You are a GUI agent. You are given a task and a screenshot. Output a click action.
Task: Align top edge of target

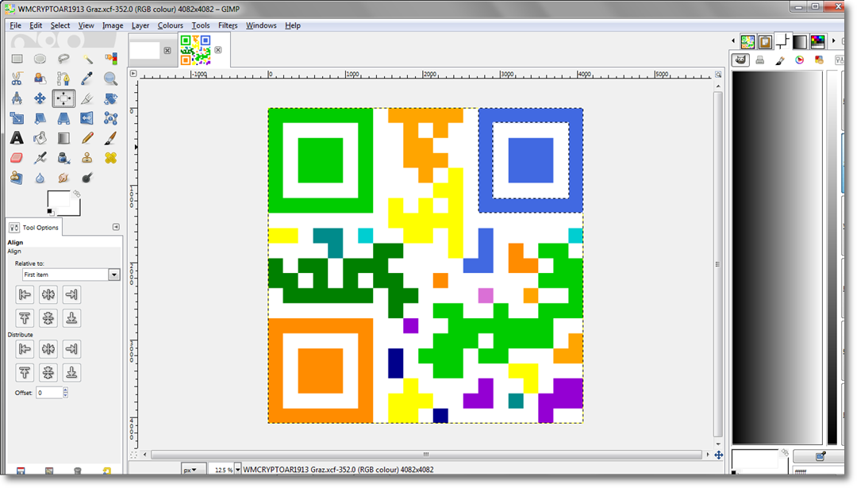click(25, 318)
